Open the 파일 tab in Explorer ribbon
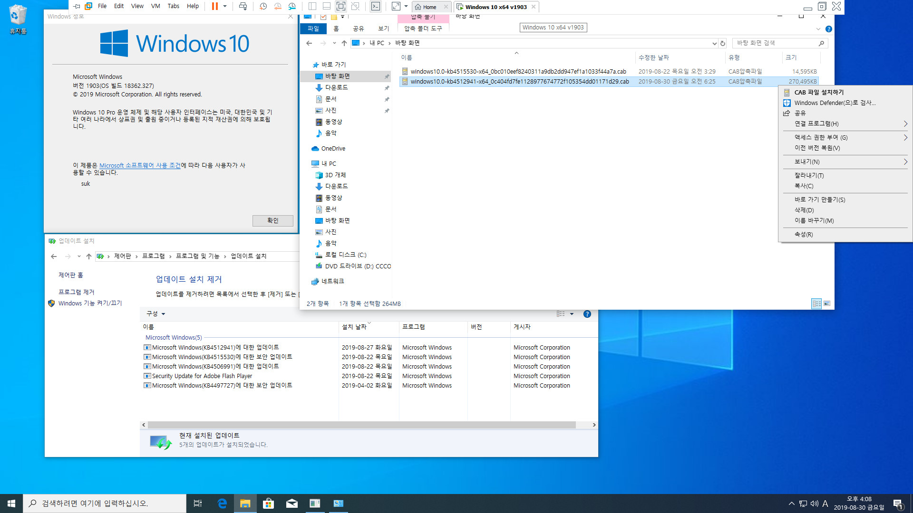The width and height of the screenshot is (913, 513). [313, 28]
